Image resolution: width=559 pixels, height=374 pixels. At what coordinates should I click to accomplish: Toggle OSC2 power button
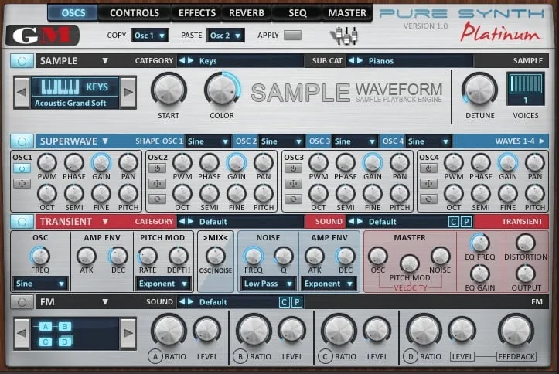(157, 168)
